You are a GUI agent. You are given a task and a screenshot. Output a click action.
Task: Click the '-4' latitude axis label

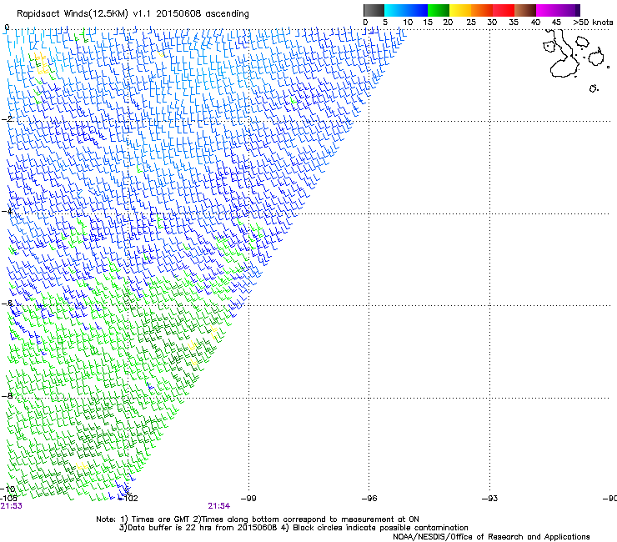coord(8,211)
